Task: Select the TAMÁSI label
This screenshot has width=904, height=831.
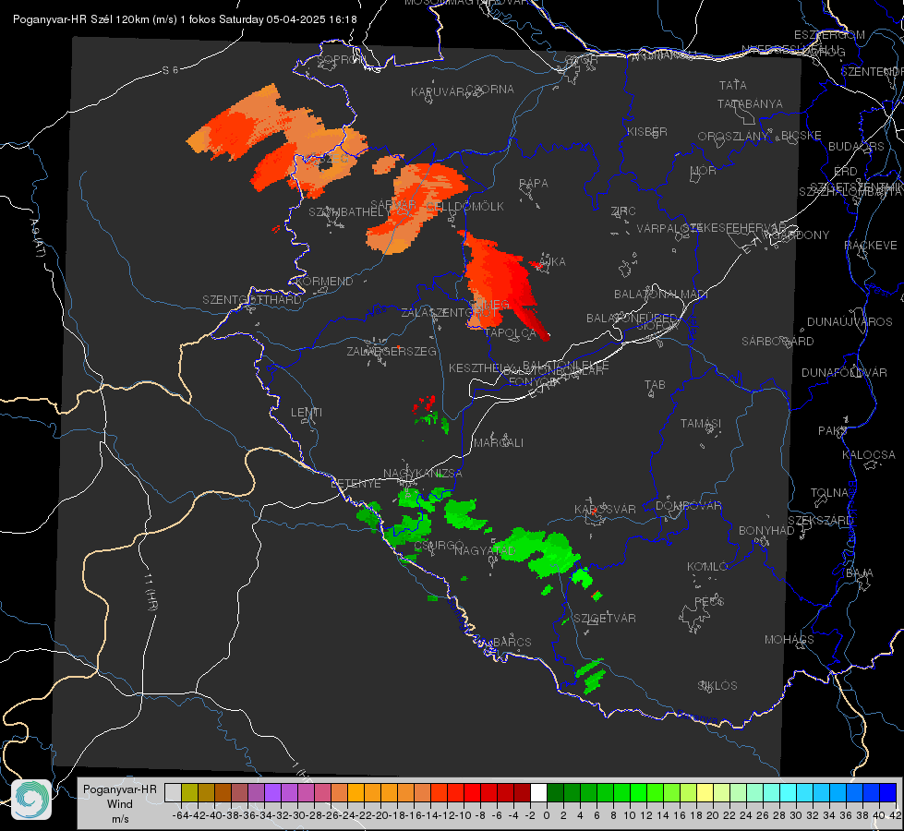Action: pos(701,424)
